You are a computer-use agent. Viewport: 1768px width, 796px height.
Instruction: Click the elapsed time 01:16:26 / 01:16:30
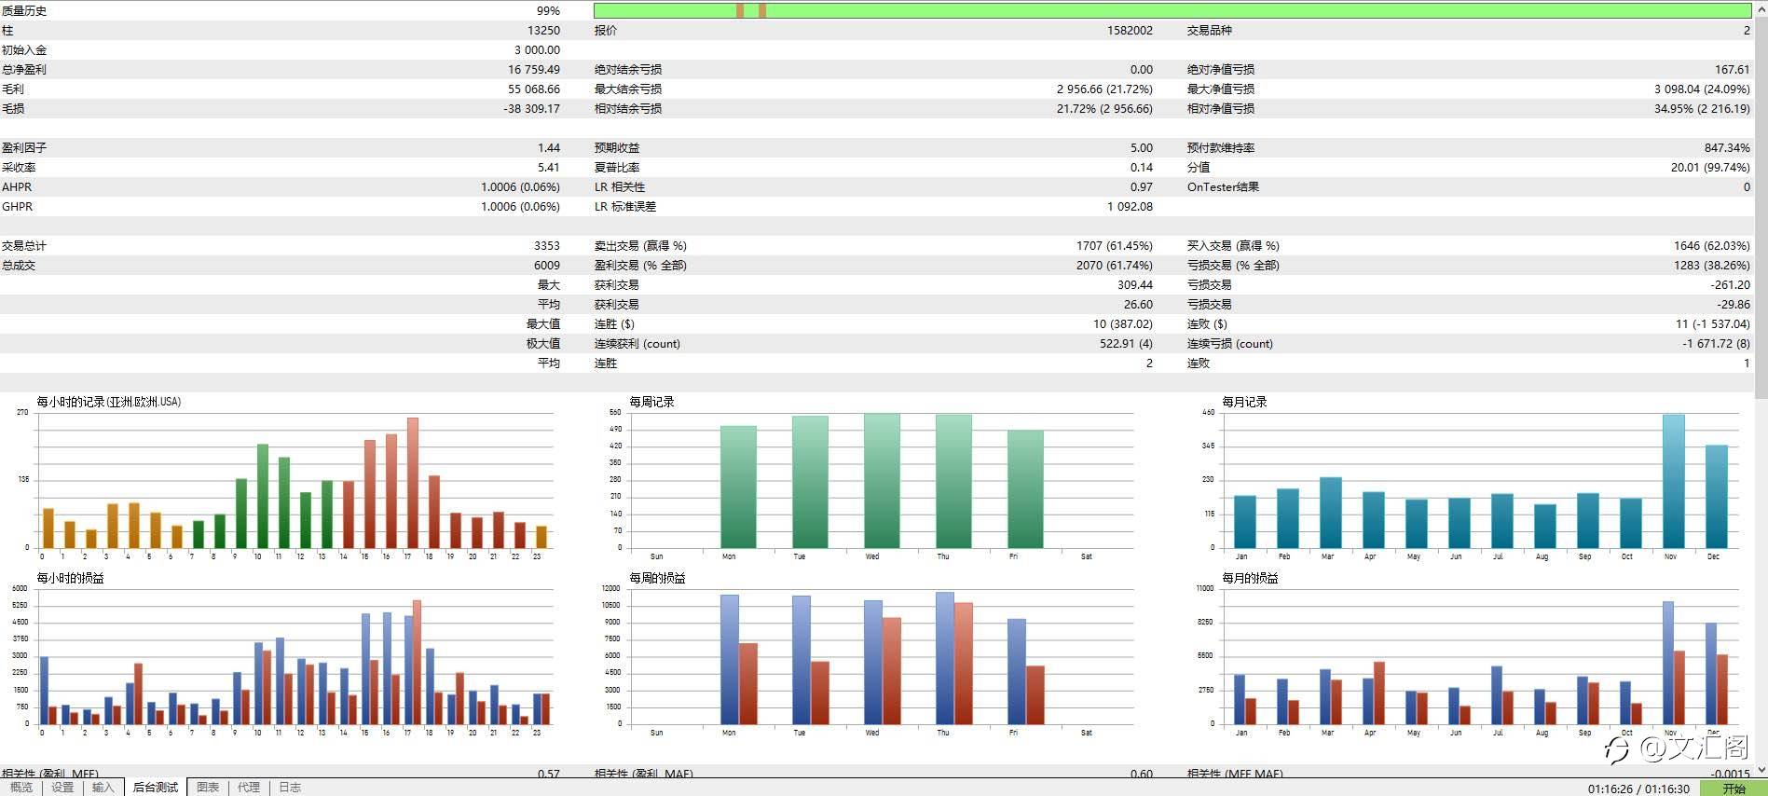(1638, 789)
